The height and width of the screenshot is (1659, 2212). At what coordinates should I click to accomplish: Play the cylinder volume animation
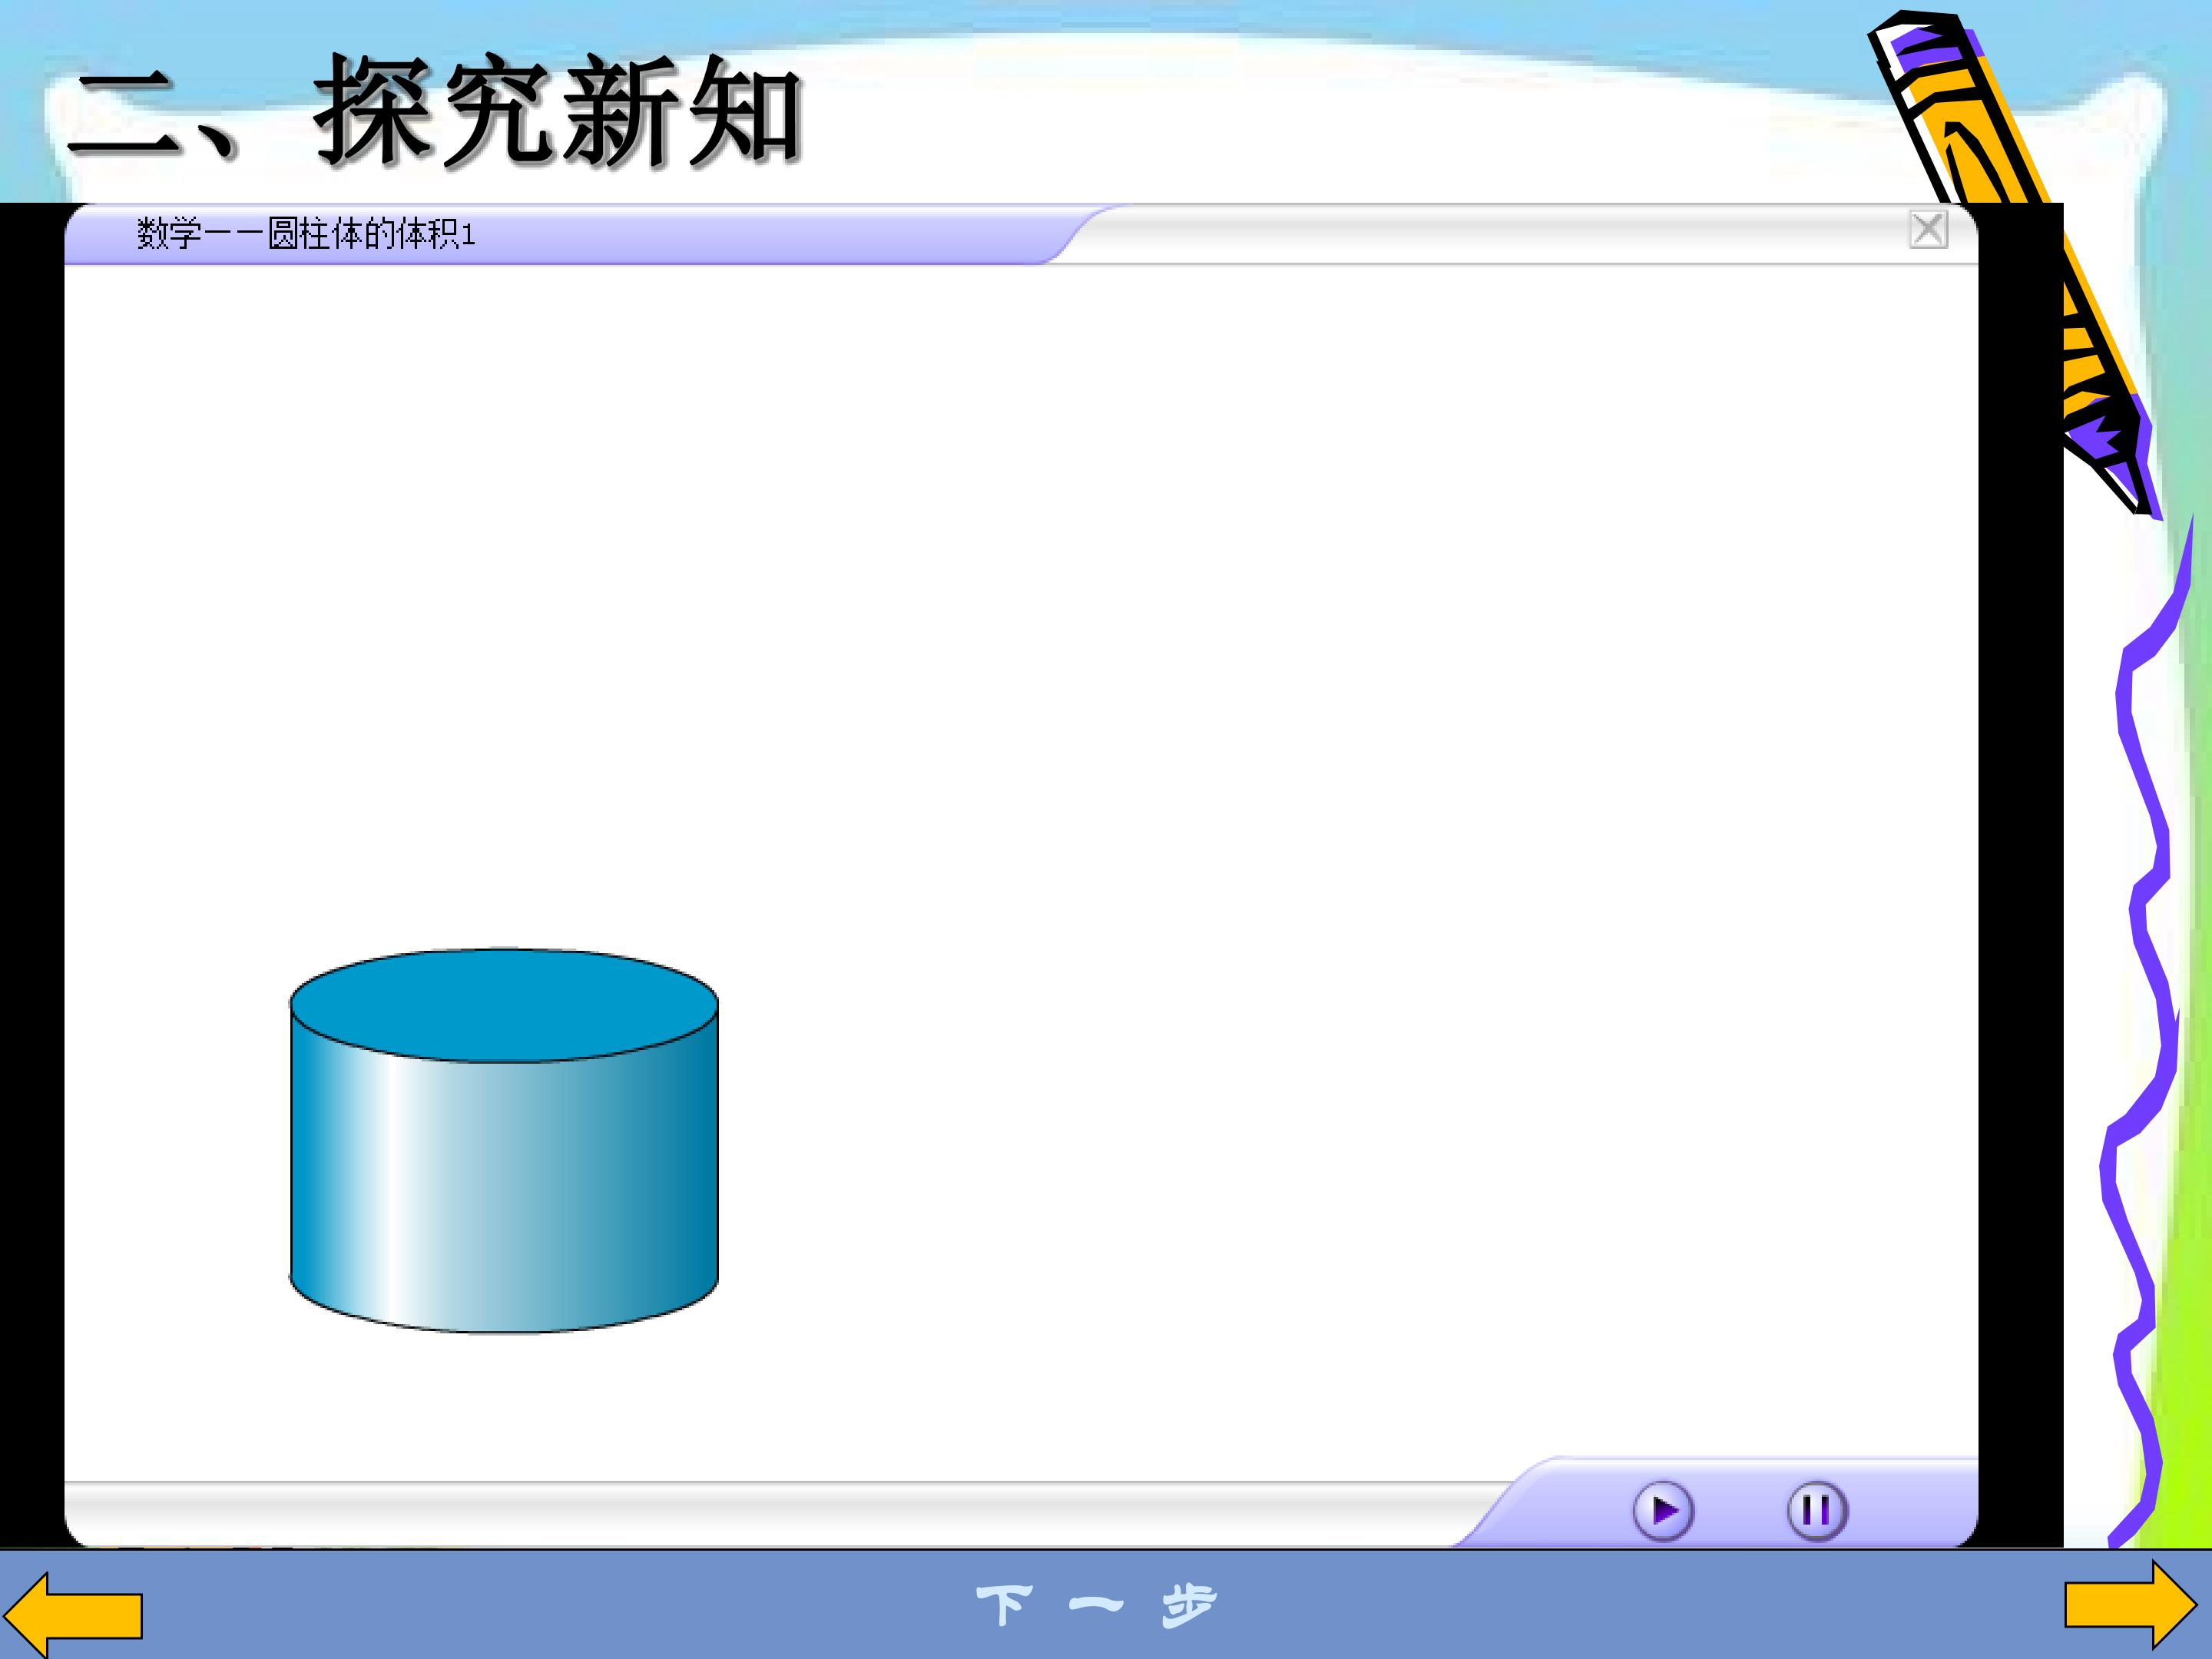tap(1663, 1510)
